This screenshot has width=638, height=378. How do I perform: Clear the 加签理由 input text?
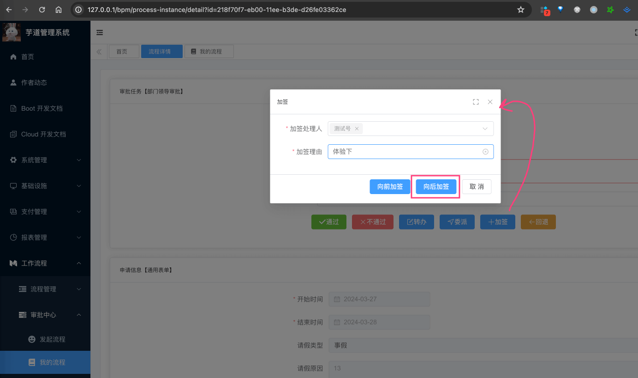[x=485, y=152]
